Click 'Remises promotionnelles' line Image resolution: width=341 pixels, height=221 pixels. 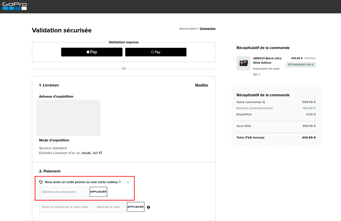(x=276, y=108)
